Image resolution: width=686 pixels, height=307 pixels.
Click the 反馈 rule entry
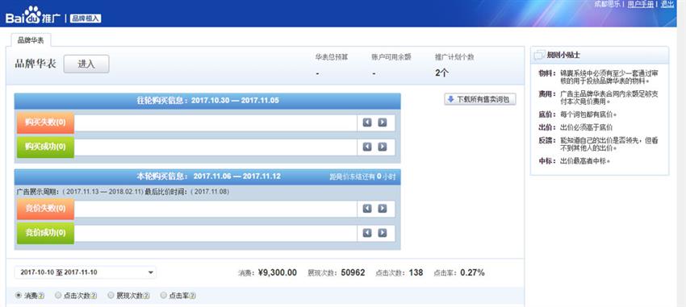point(599,144)
